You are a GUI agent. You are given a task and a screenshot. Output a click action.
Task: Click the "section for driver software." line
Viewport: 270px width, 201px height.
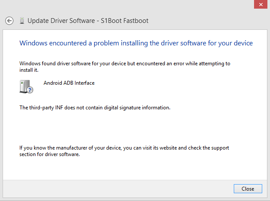pos(50,154)
